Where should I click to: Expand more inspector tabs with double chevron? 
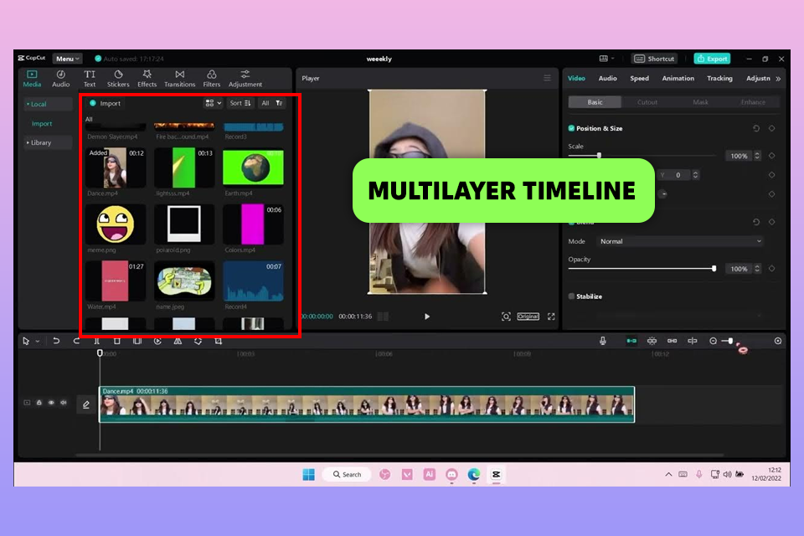pyautogui.click(x=778, y=79)
